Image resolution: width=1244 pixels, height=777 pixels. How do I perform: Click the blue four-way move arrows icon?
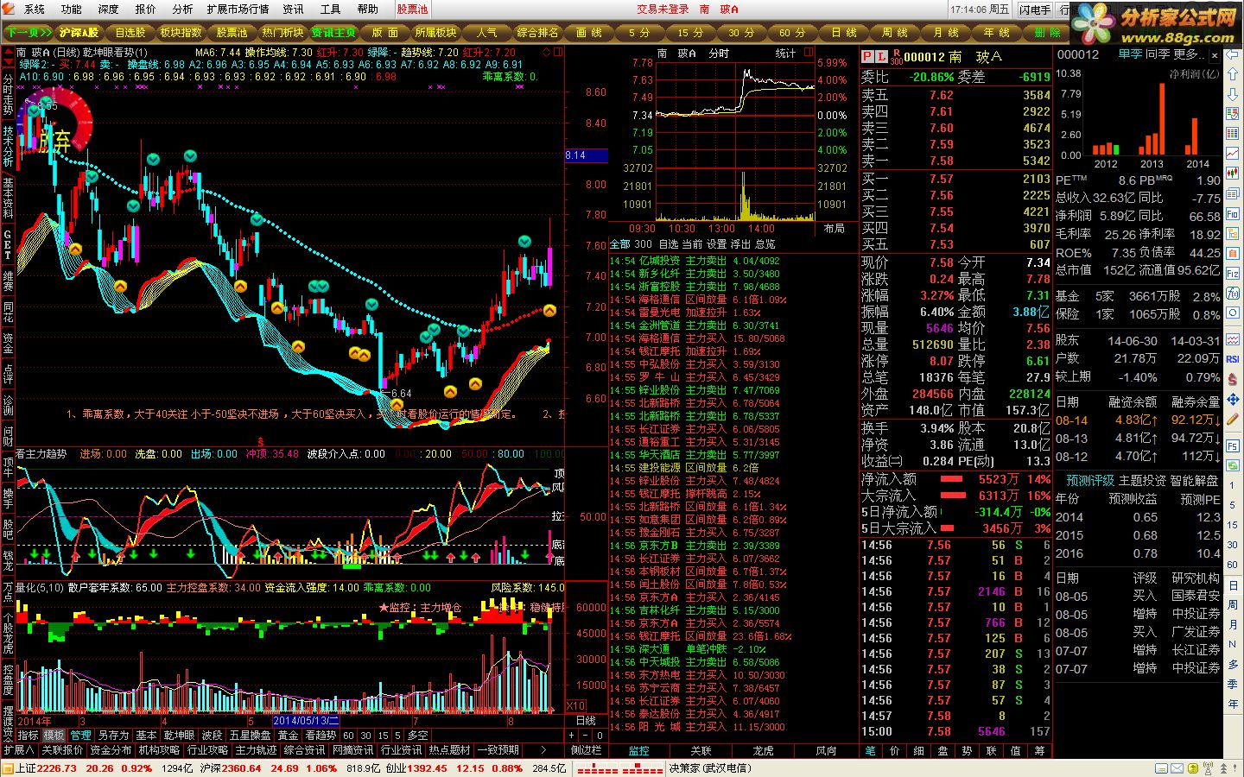click(x=1233, y=398)
